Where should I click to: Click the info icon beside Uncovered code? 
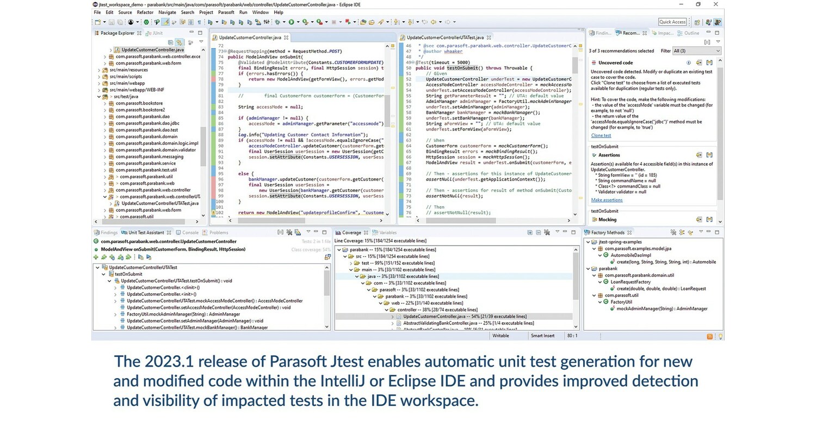(689, 63)
